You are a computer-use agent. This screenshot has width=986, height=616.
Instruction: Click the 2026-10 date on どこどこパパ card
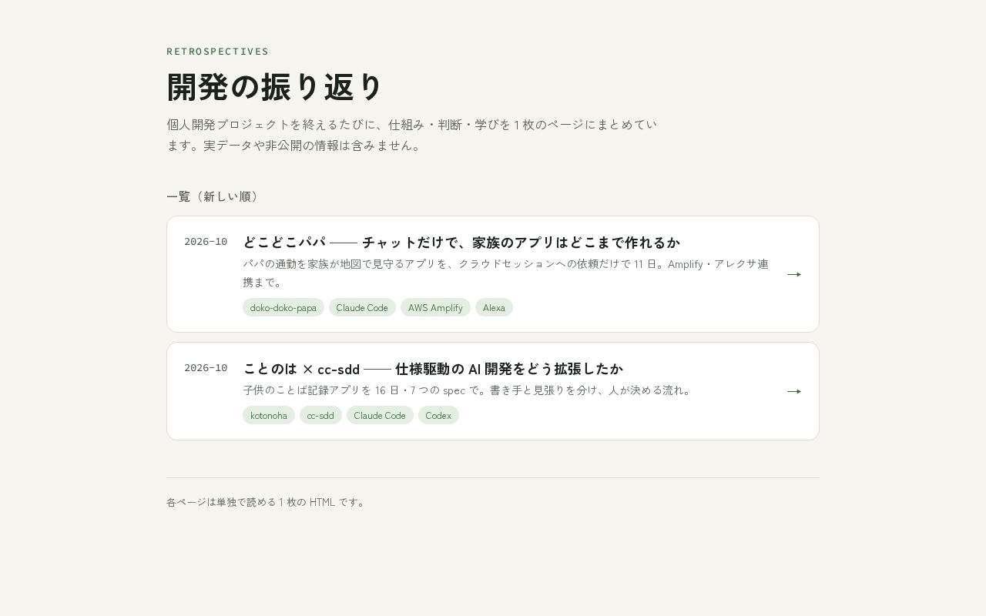point(206,242)
